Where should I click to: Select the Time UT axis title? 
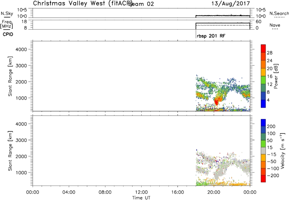pos(141,198)
